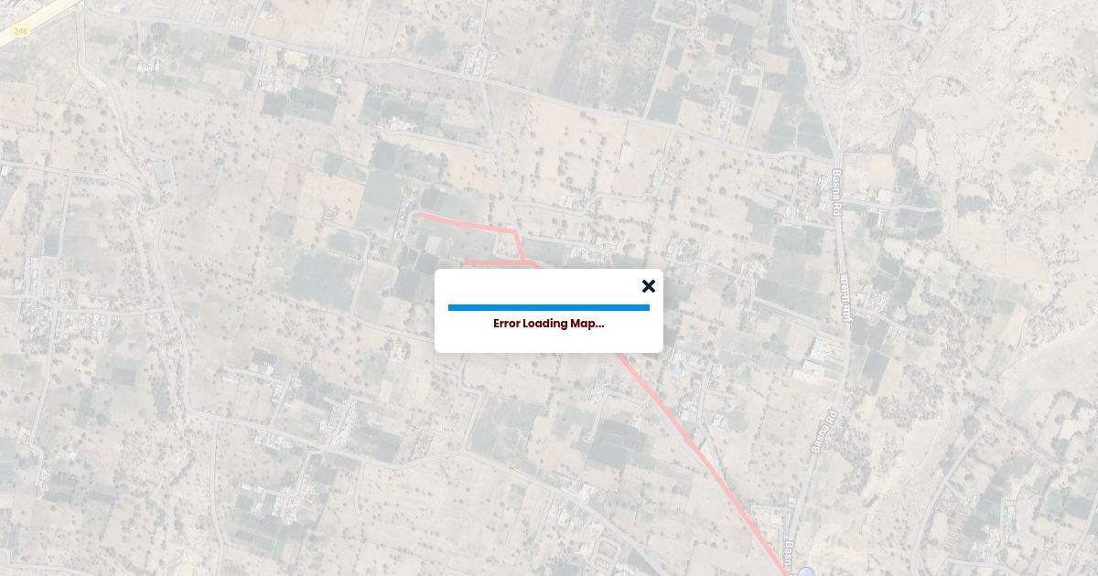Select the topmost Basna Rd road label
This screenshot has height=576, width=1098.
pos(836,187)
